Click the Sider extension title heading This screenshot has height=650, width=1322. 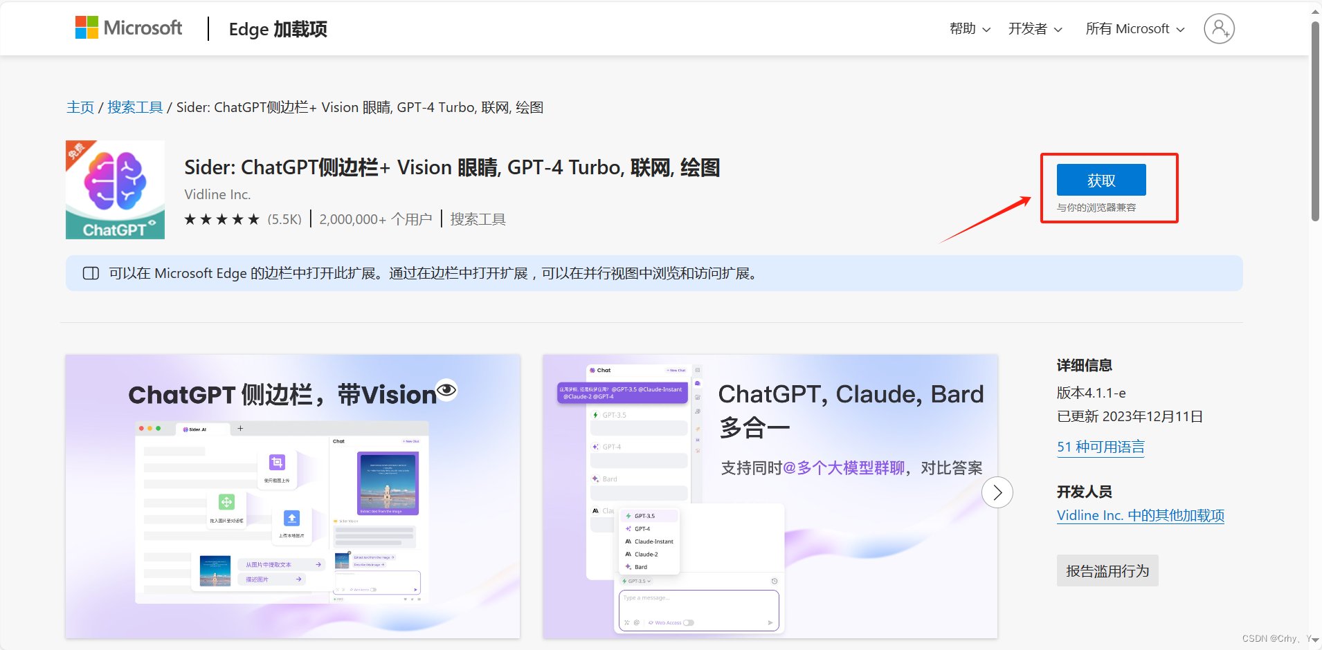452,167
